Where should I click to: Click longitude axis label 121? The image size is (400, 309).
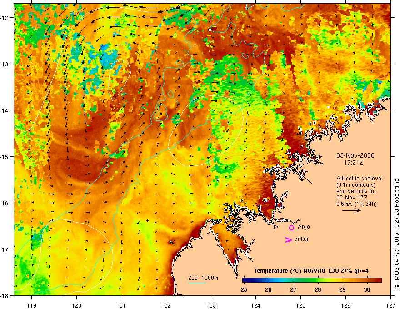coord(121,305)
